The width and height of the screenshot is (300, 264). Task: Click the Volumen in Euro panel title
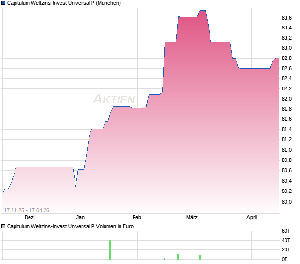click(x=70, y=226)
